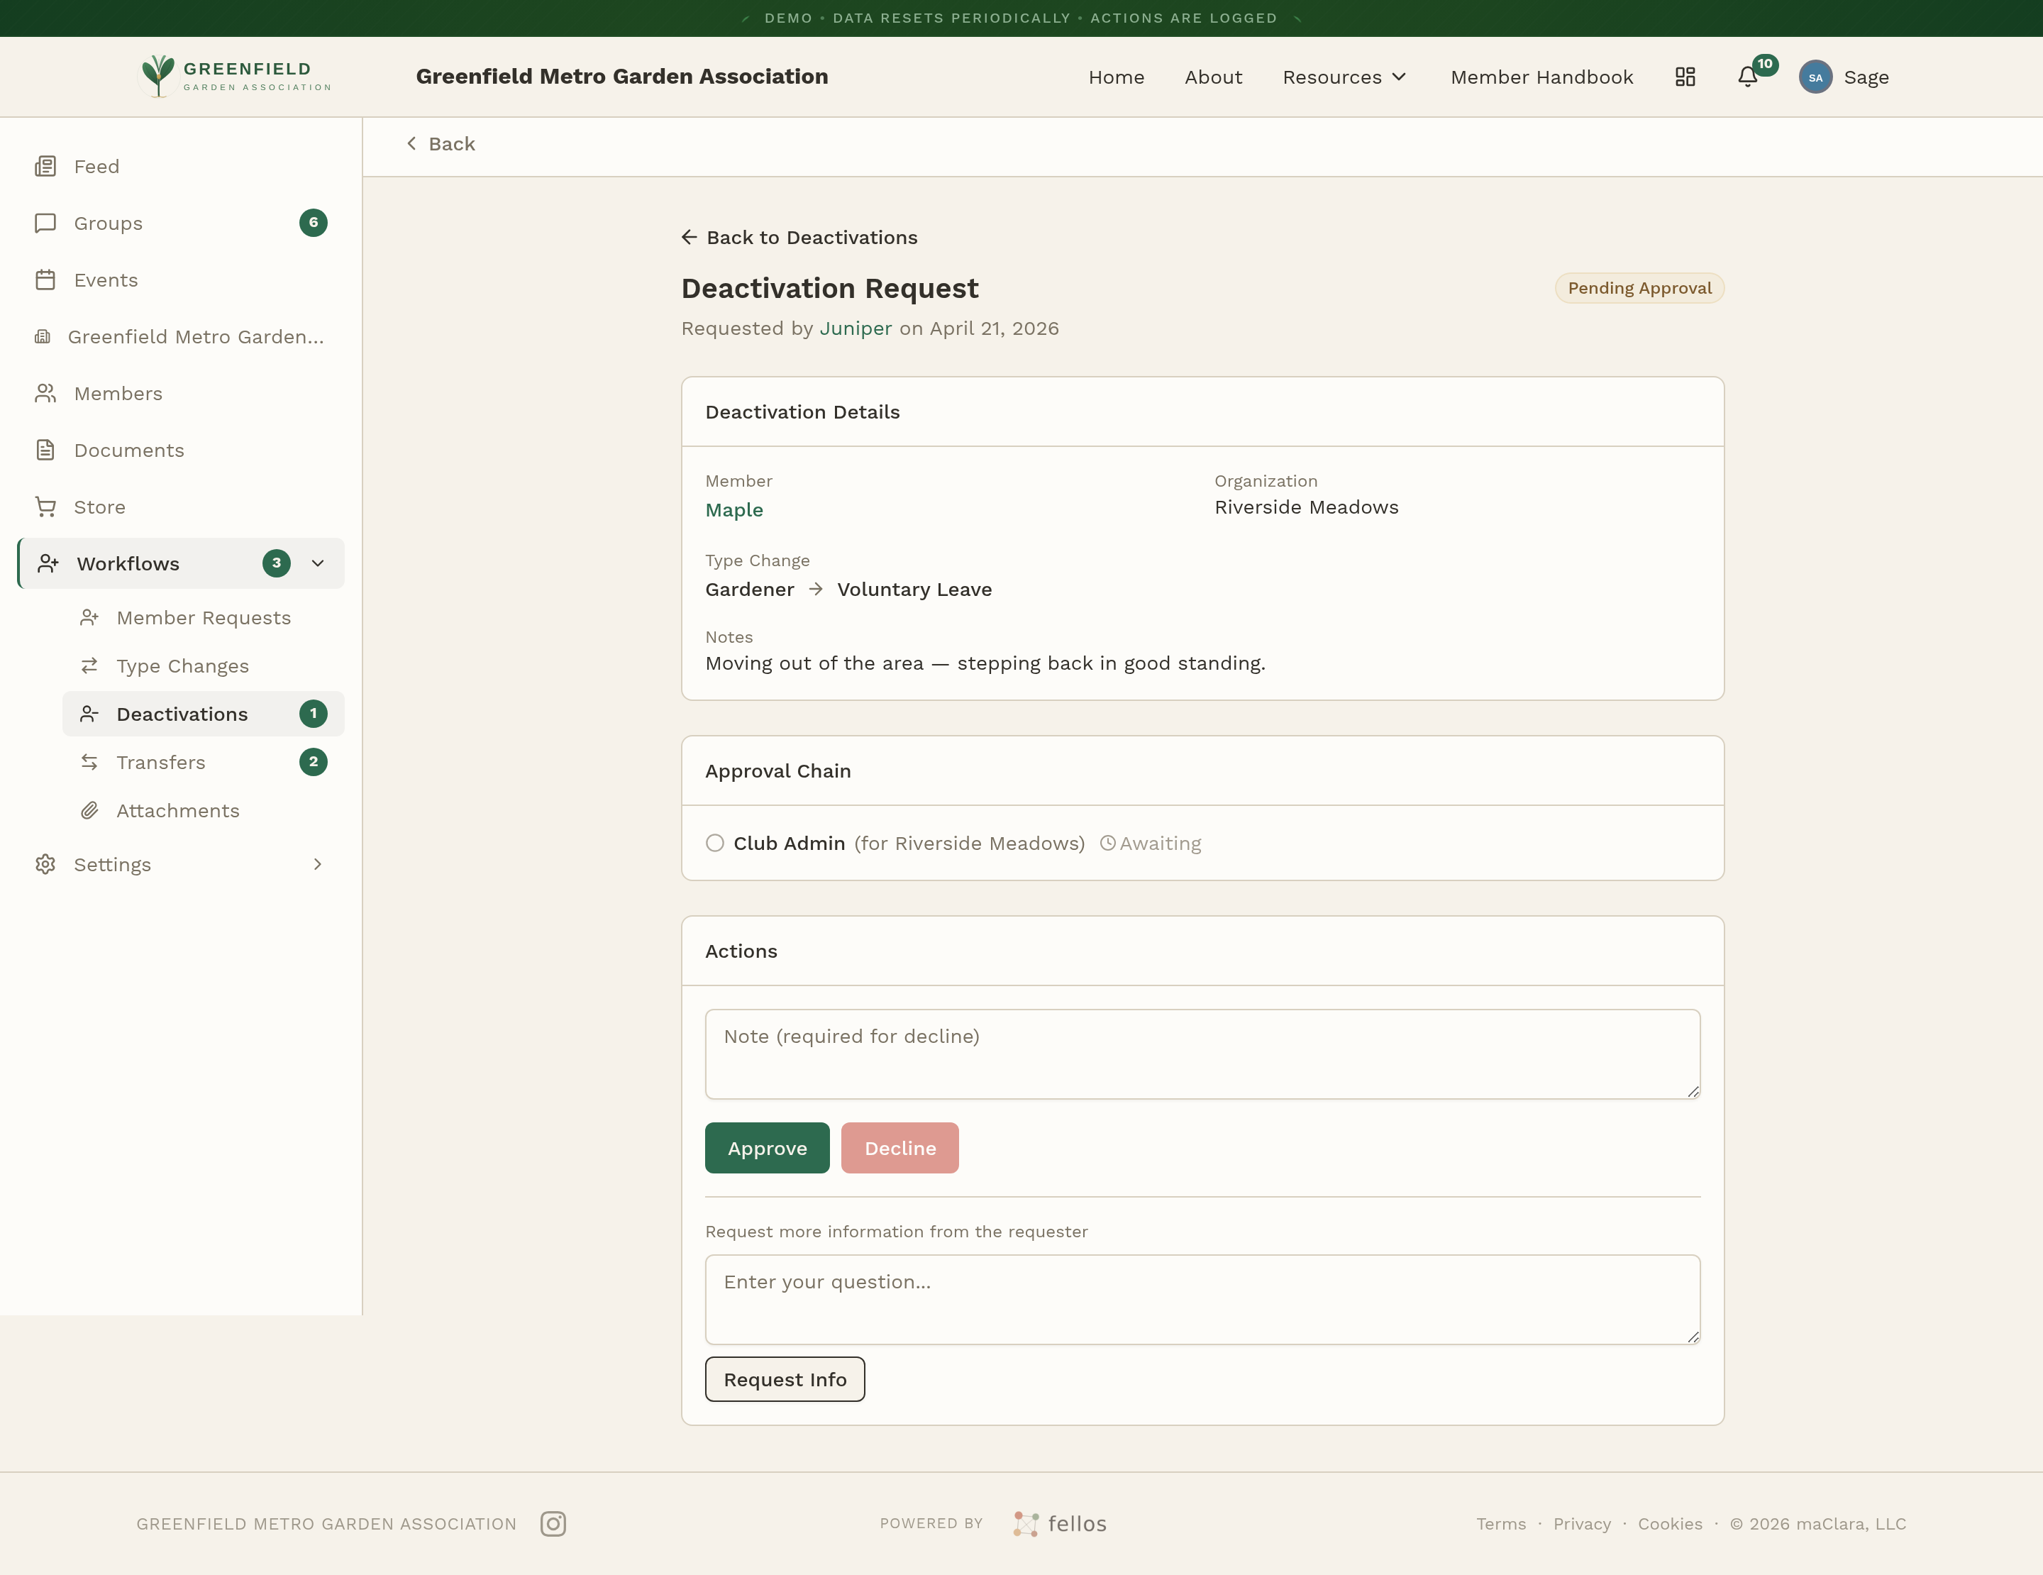
Task: Select the Voluntary Leave type text
Action: coord(914,590)
